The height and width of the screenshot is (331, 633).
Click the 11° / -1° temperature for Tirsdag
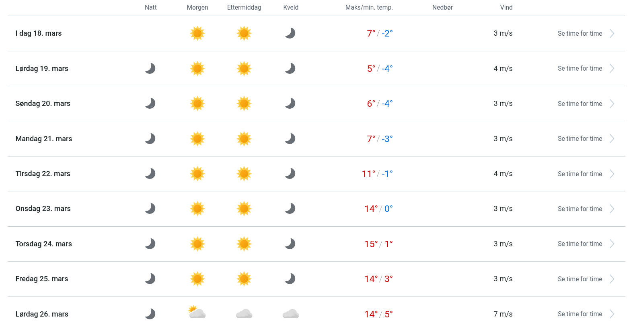[377, 174]
